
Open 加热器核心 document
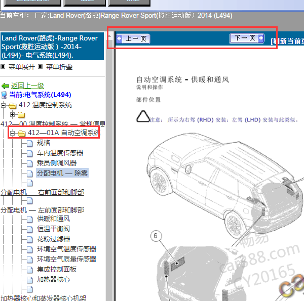[x=53, y=279]
